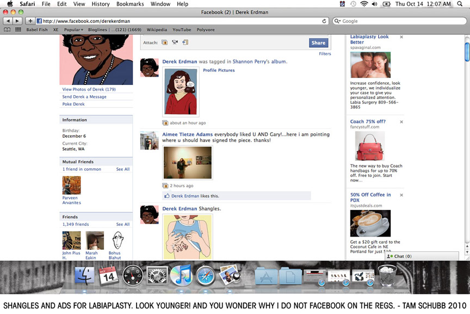
Task: Click the blue Share button
Action: click(x=318, y=42)
